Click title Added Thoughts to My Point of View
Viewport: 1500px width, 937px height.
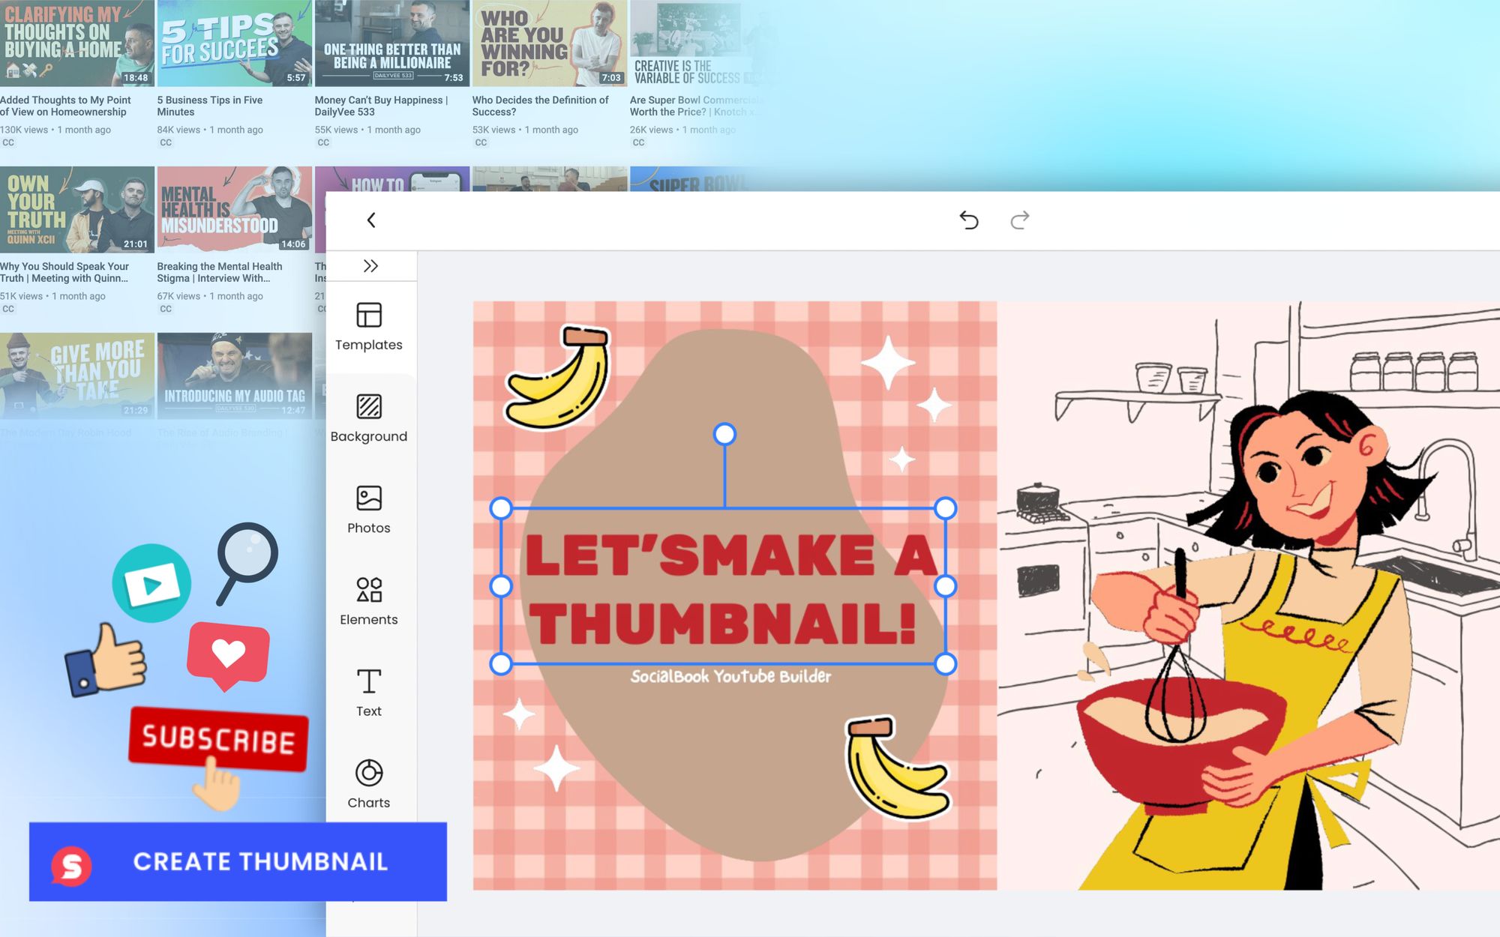(x=65, y=106)
